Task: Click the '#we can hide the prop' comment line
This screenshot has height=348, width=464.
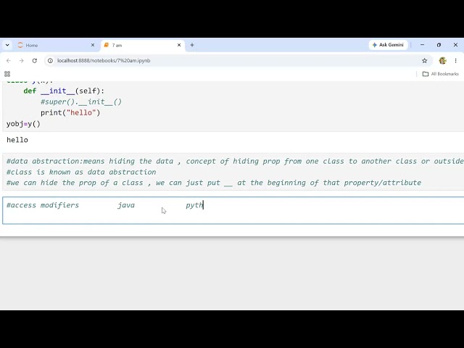Action: [214, 183]
